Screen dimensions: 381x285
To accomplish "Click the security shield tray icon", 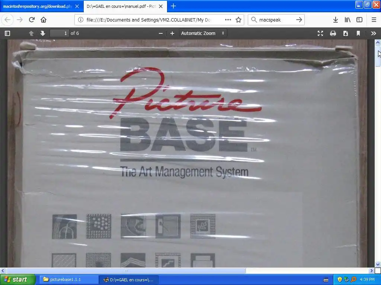I will tap(340, 279).
